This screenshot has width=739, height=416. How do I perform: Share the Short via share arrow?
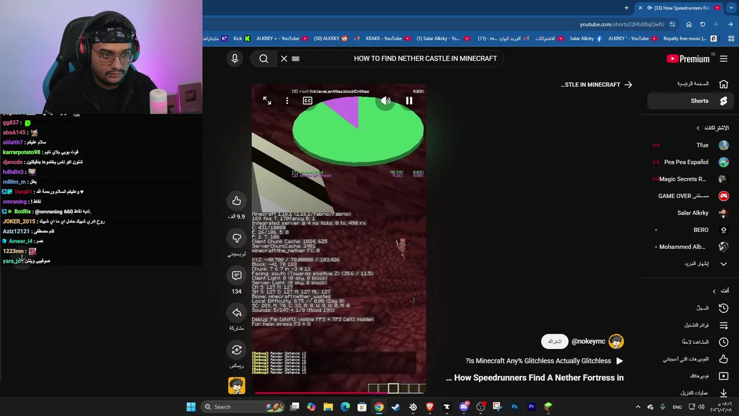(x=237, y=313)
